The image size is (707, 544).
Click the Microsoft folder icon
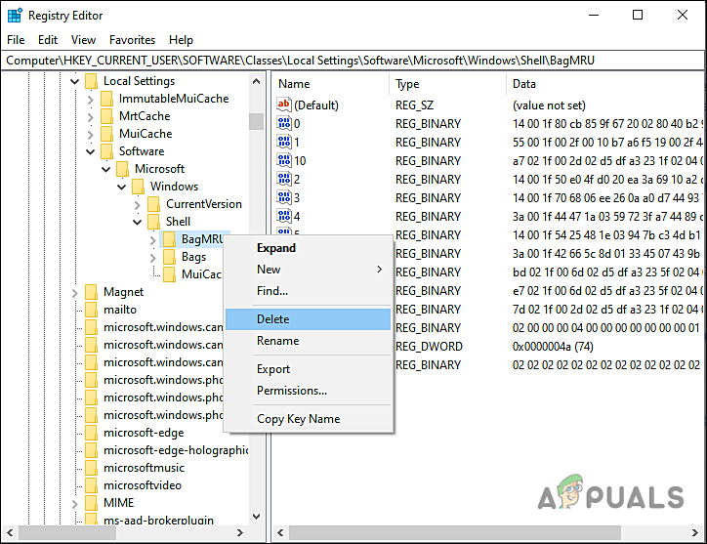coord(123,169)
